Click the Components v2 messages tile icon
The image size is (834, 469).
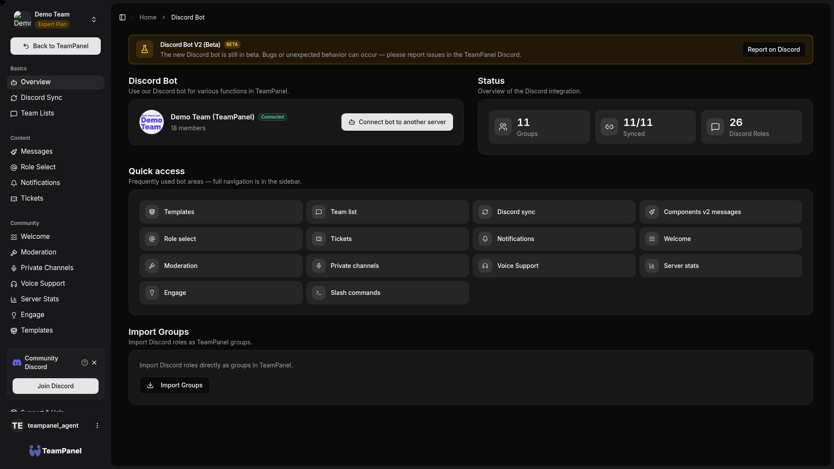click(652, 212)
